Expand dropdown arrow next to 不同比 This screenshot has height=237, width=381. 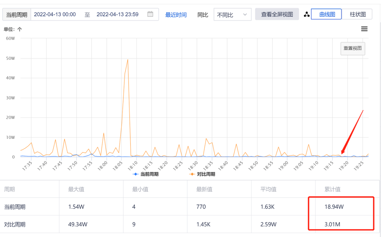pyautogui.click(x=245, y=15)
